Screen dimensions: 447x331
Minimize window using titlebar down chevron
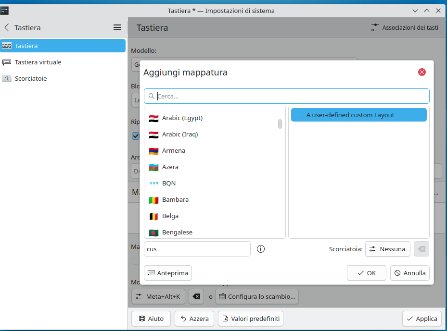coord(415,11)
